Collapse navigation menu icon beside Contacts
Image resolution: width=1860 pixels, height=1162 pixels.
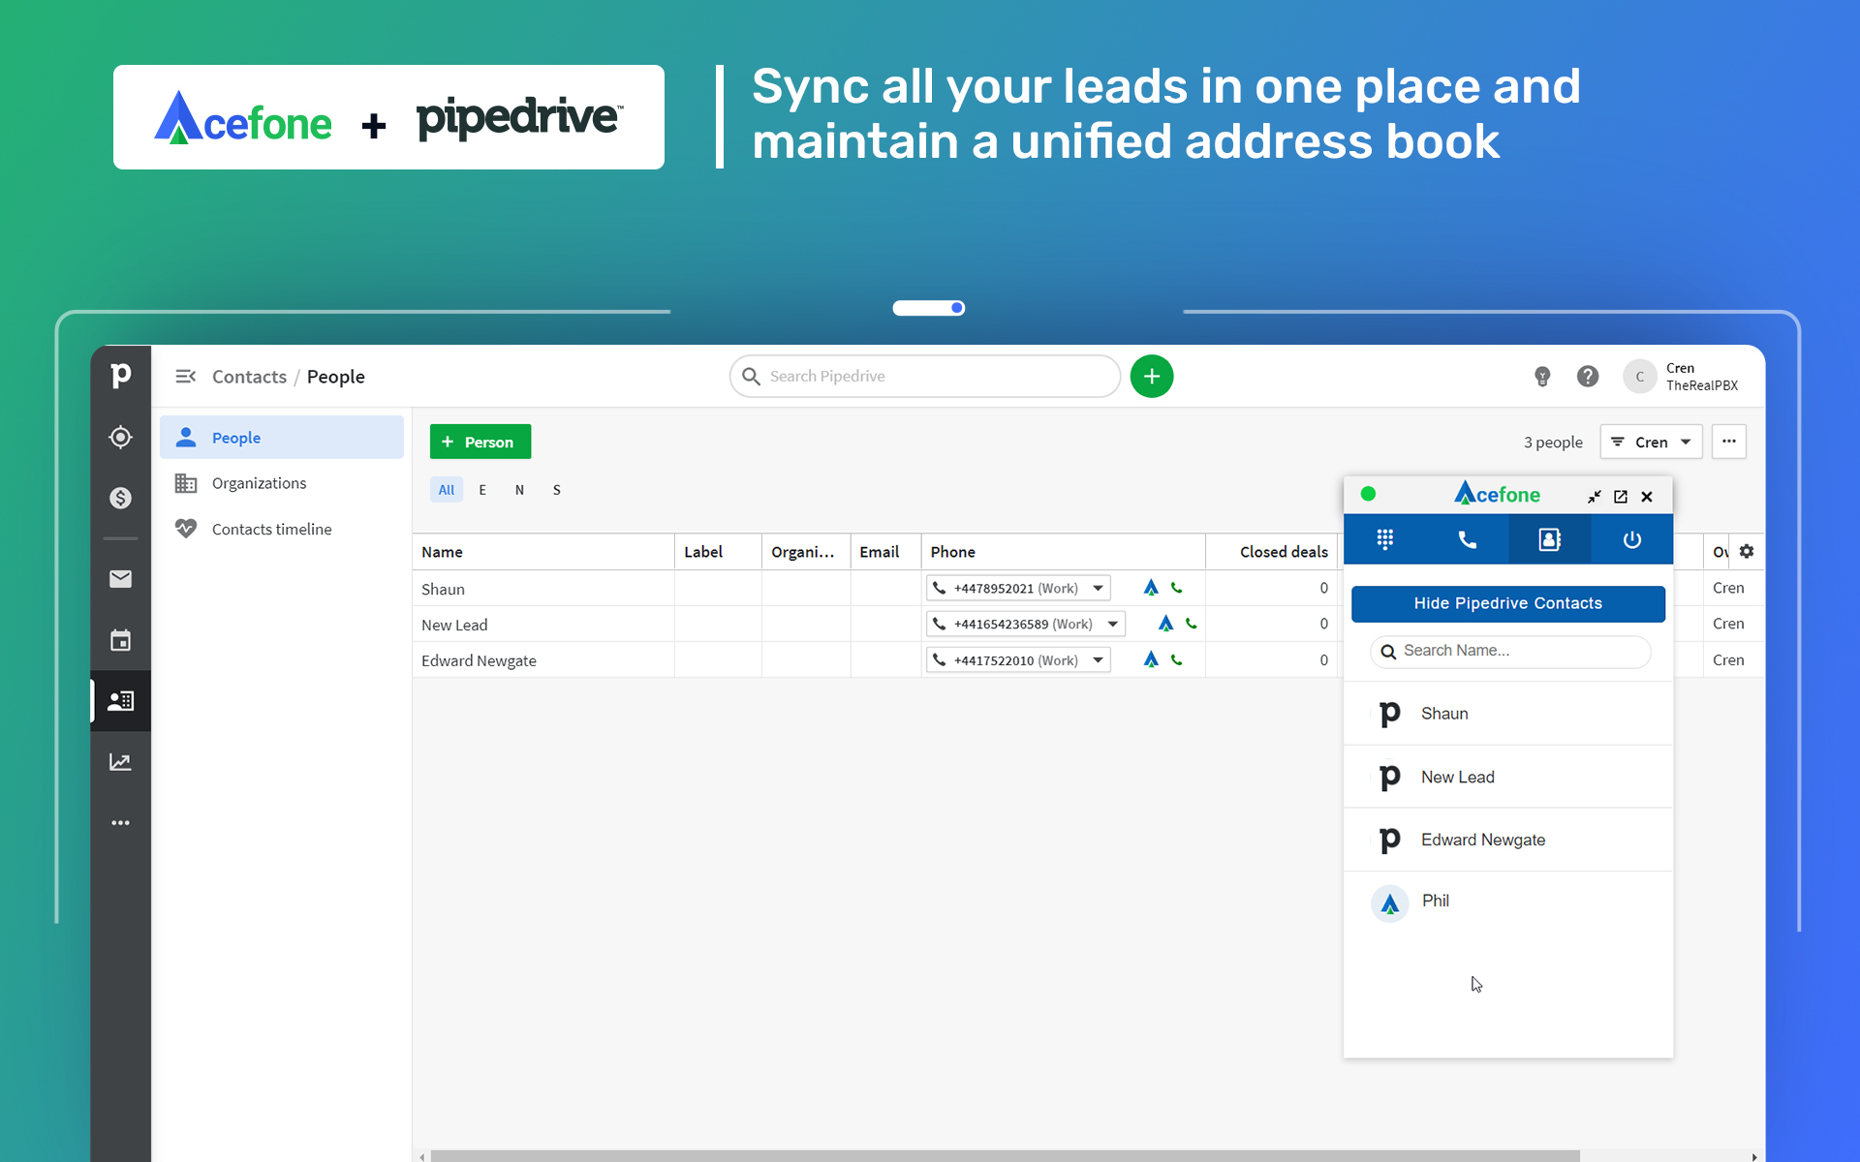point(185,376)
